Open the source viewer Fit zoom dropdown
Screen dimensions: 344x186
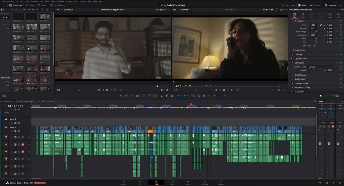point(59,10)
